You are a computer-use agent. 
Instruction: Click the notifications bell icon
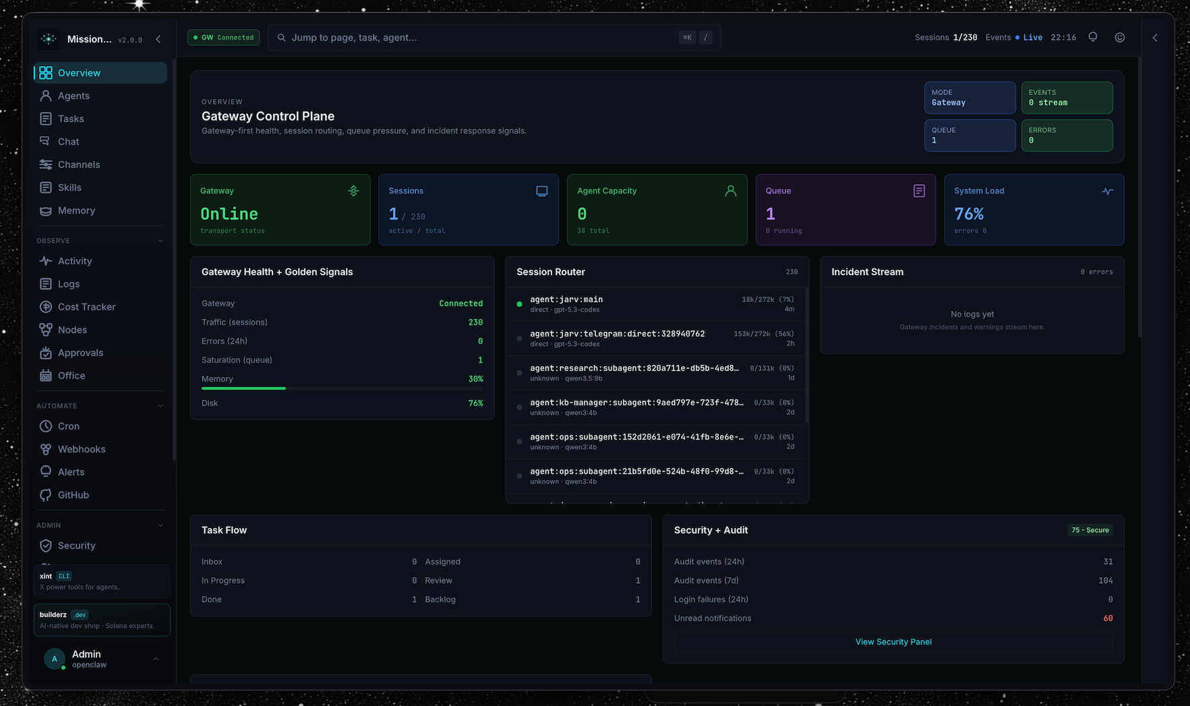(1093, 37)
